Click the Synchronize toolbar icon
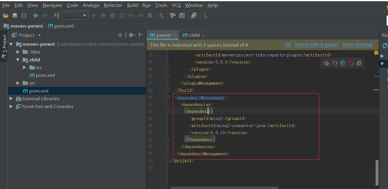This screenshot has height=189, width=388. coord(24,15)
